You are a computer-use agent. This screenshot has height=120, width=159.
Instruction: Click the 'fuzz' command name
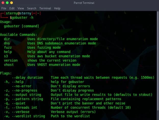click(8, 47)
